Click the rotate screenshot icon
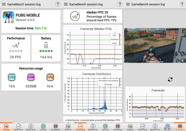 170,79
